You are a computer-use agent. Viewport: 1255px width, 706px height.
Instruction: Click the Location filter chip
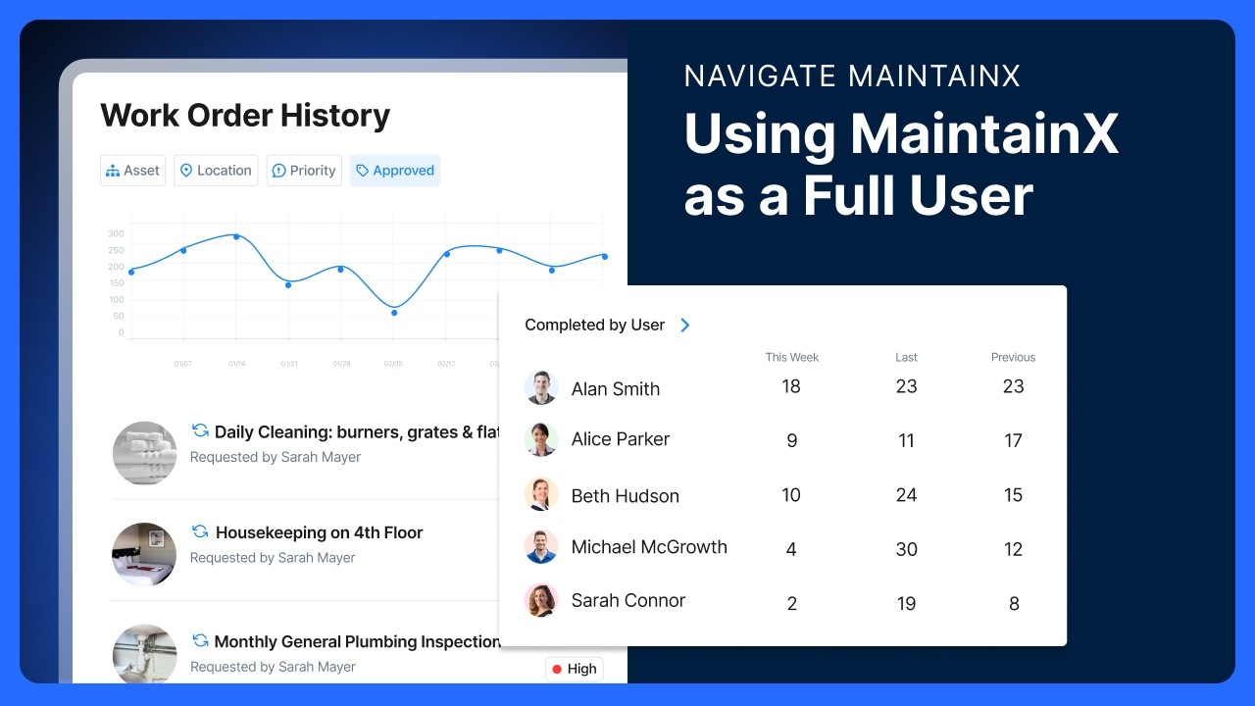click(x=216, y=171)
